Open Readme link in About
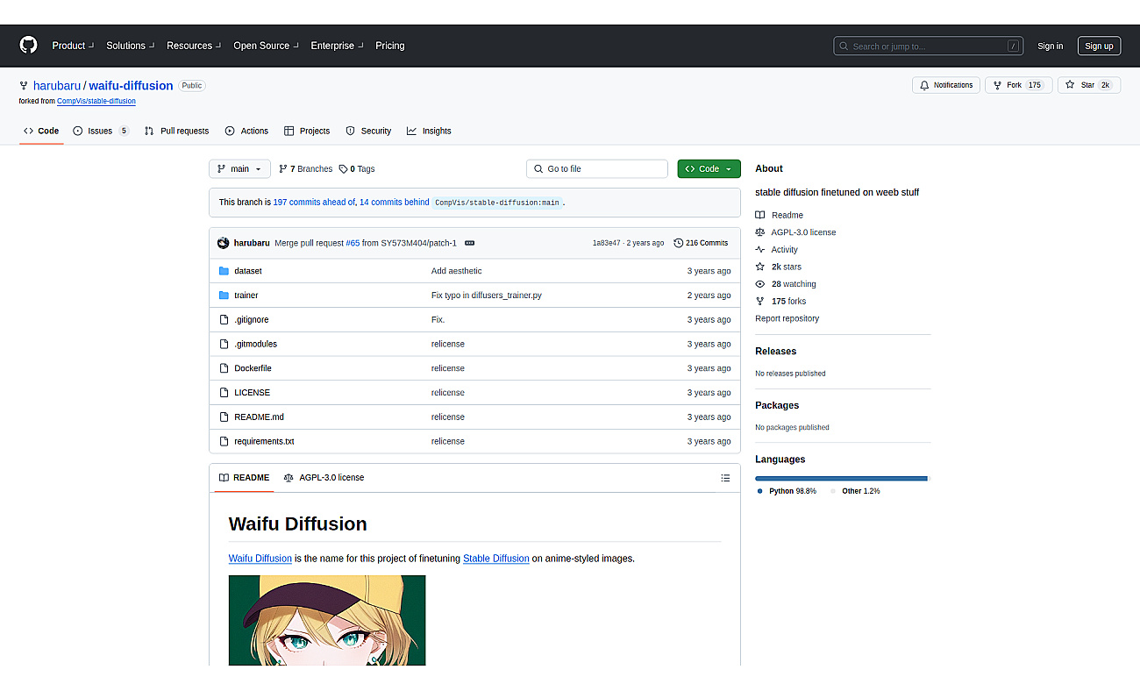Screen dimensions: 1140x691 [x=780, y=215]
